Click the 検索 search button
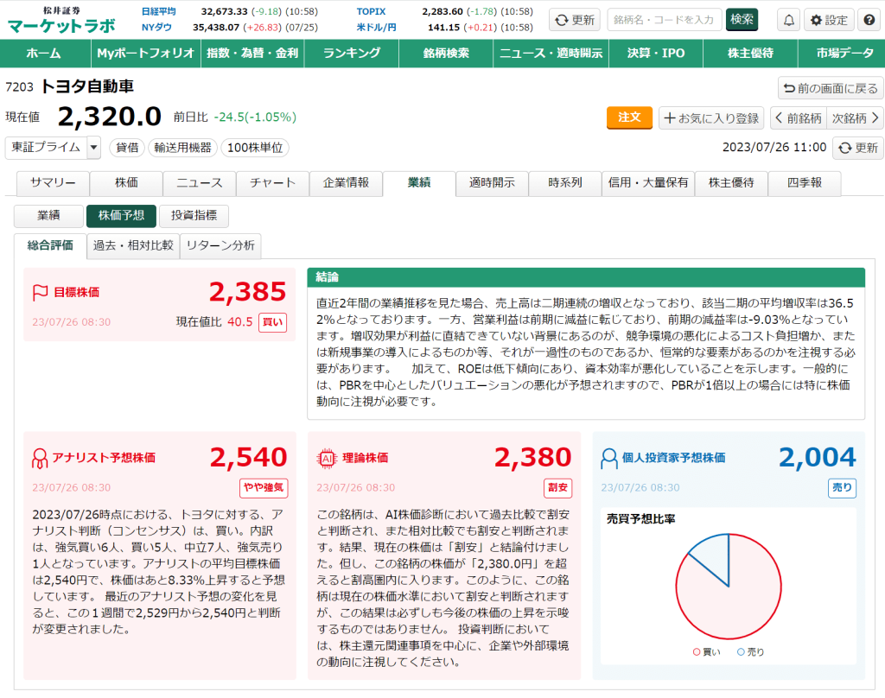This screenshot has height=698, width=885. [742, 20]
